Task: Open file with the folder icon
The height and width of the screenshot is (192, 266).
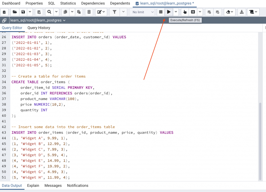Action: [x=15, y=12]
